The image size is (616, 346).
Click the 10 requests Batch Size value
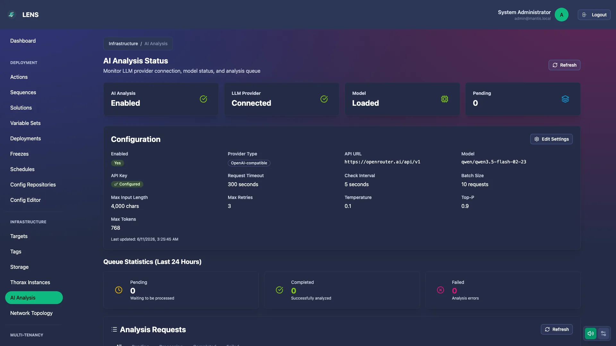coord(475,184)
